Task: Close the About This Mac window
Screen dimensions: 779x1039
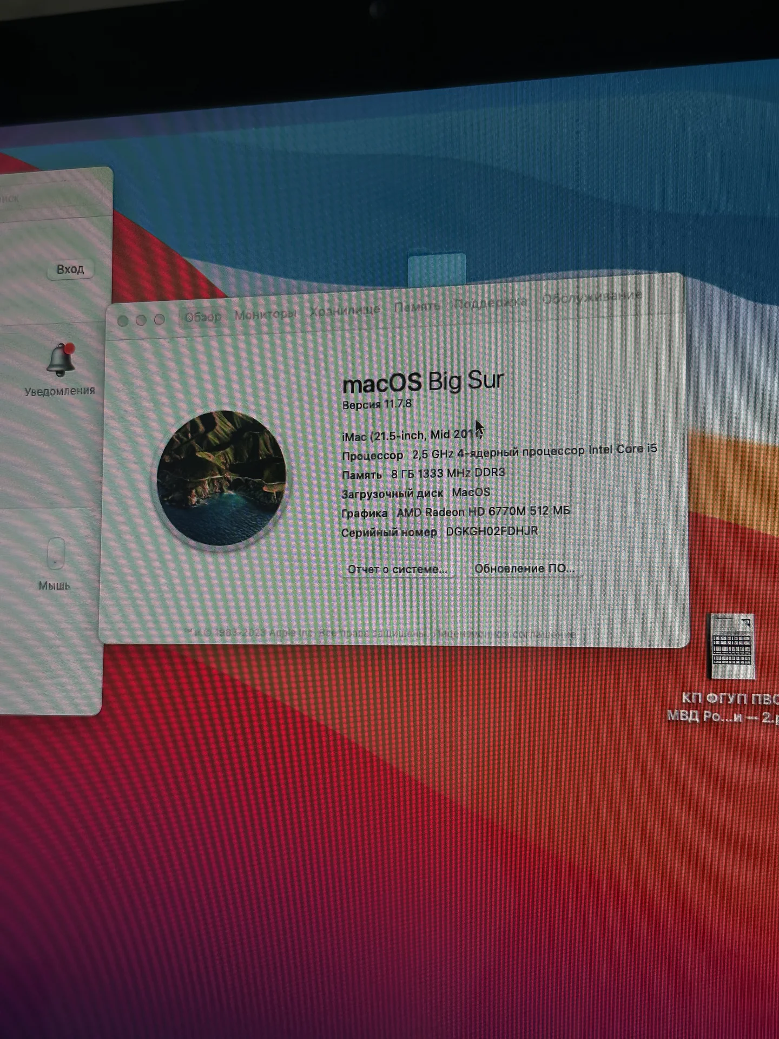Action: (x=123, y=321)
